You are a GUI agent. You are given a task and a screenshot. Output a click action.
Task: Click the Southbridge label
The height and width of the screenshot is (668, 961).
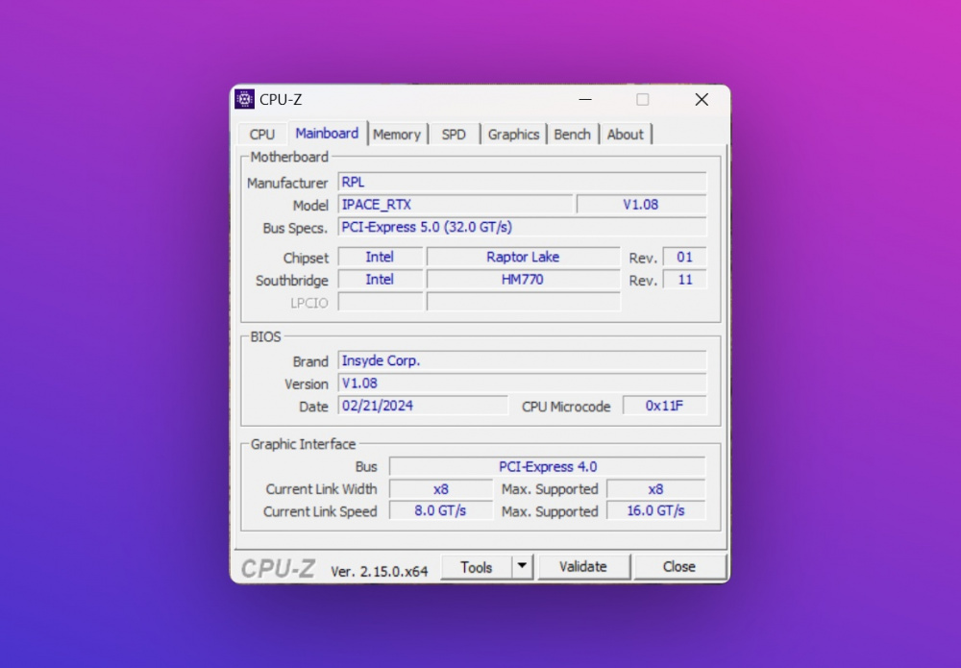(x=292, y=281)
